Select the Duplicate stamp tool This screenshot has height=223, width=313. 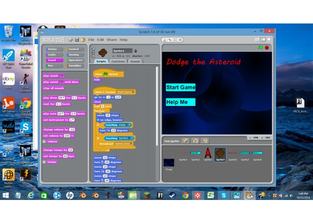(164, 40)
